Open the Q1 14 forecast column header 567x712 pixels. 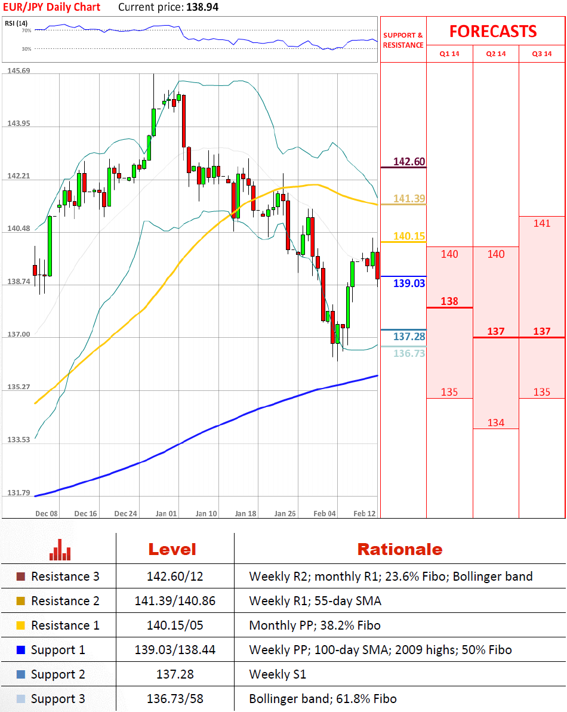(x=449, y=54)
